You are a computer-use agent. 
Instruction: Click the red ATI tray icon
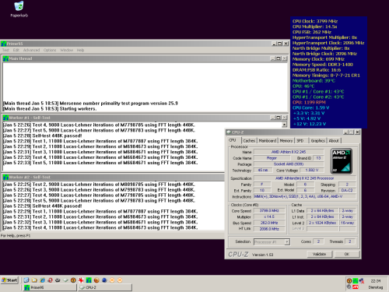click(x=356, y=287)
